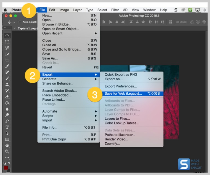Expand the Import submenu
210x175 pixels.
69,120
